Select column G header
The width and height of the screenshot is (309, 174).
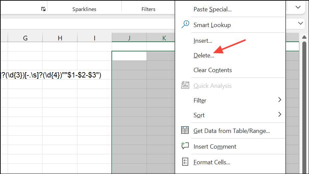pyautogui.click(x=25, y=38)
